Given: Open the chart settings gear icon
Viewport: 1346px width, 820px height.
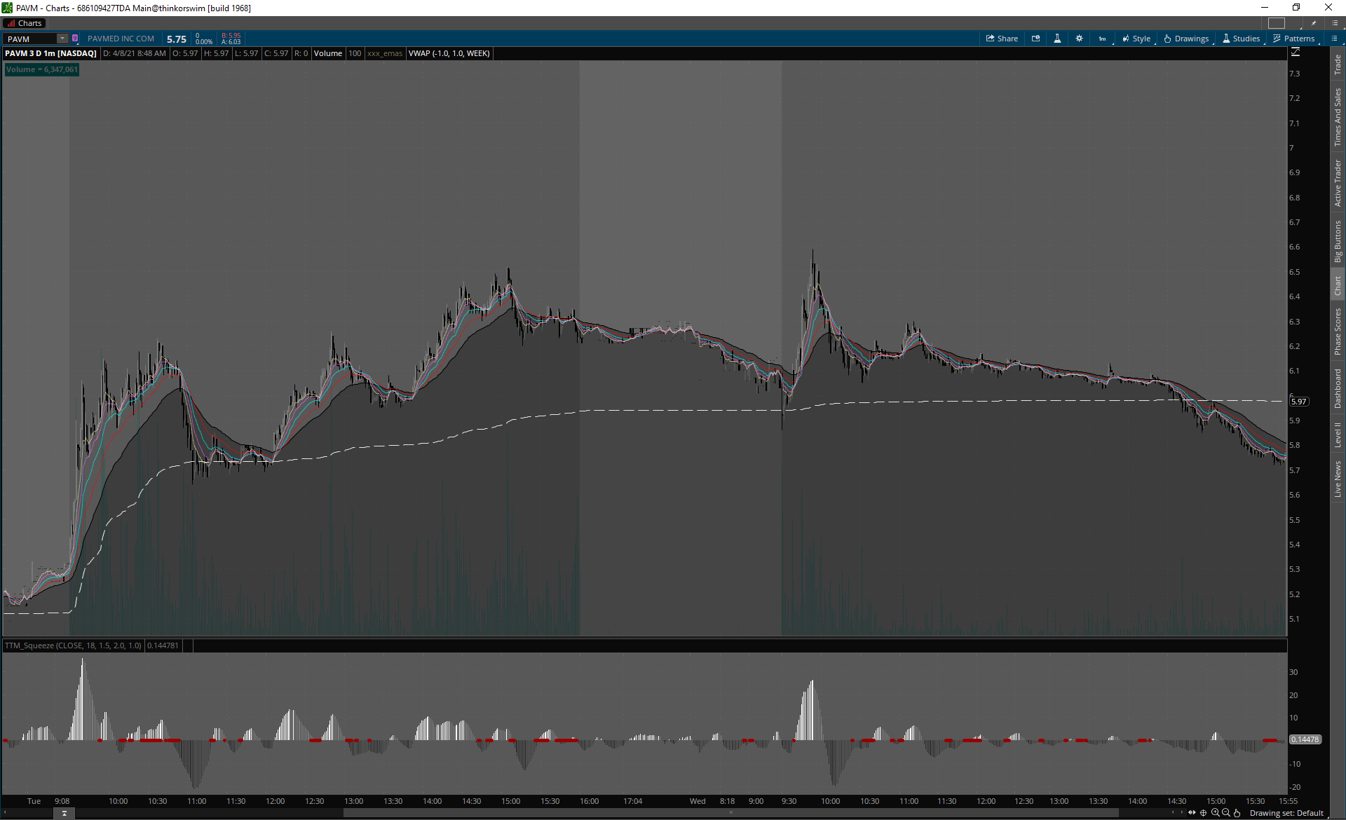Looking at the screenshot, I should pos(1079,39).
